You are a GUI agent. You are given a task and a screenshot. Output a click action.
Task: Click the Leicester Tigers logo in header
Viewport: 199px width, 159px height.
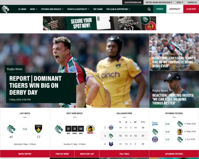5,9
